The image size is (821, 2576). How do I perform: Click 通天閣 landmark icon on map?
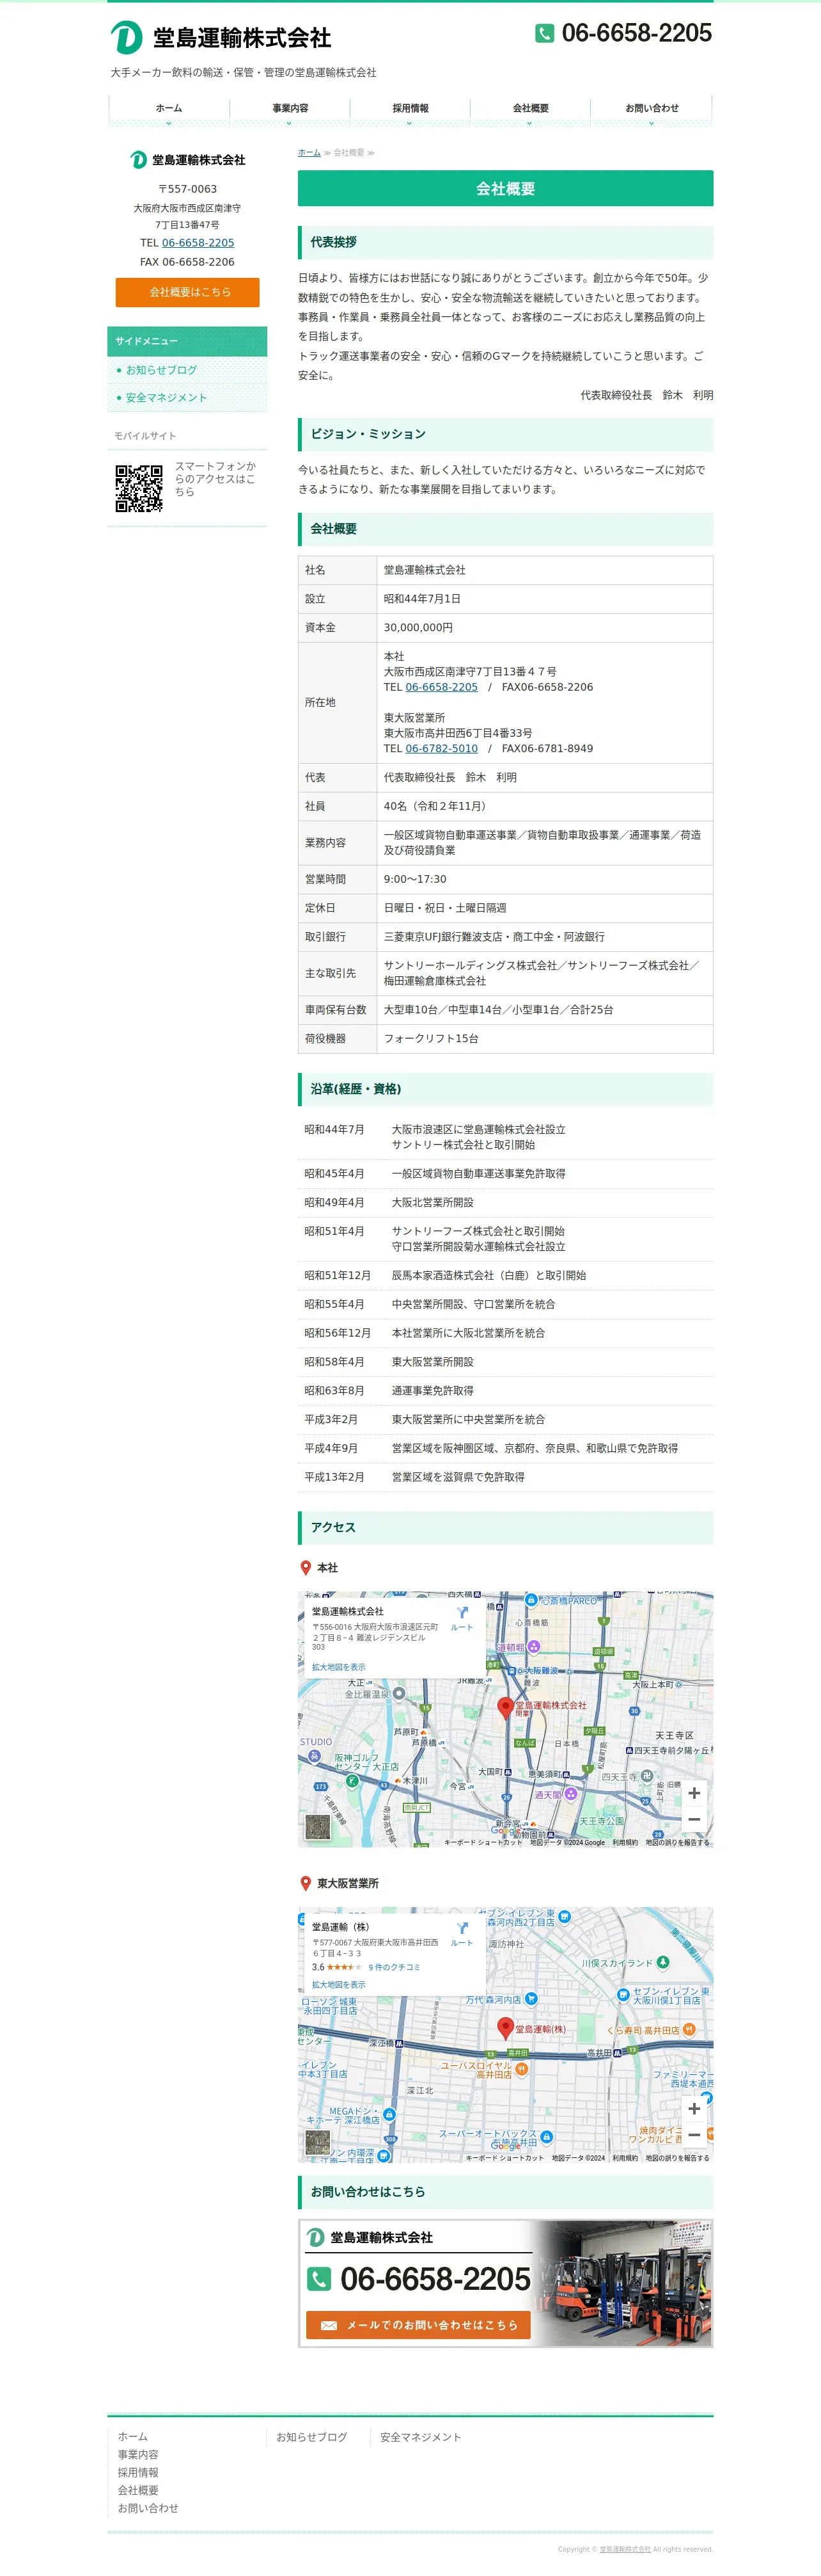coord(571,1794)
